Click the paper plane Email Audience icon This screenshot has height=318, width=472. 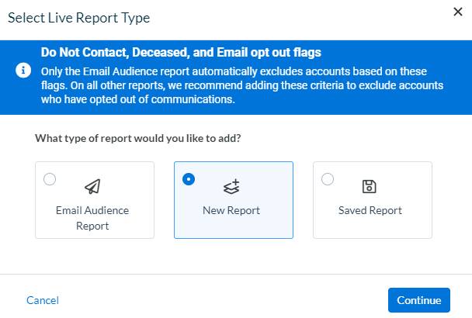[x=92, y=186]
